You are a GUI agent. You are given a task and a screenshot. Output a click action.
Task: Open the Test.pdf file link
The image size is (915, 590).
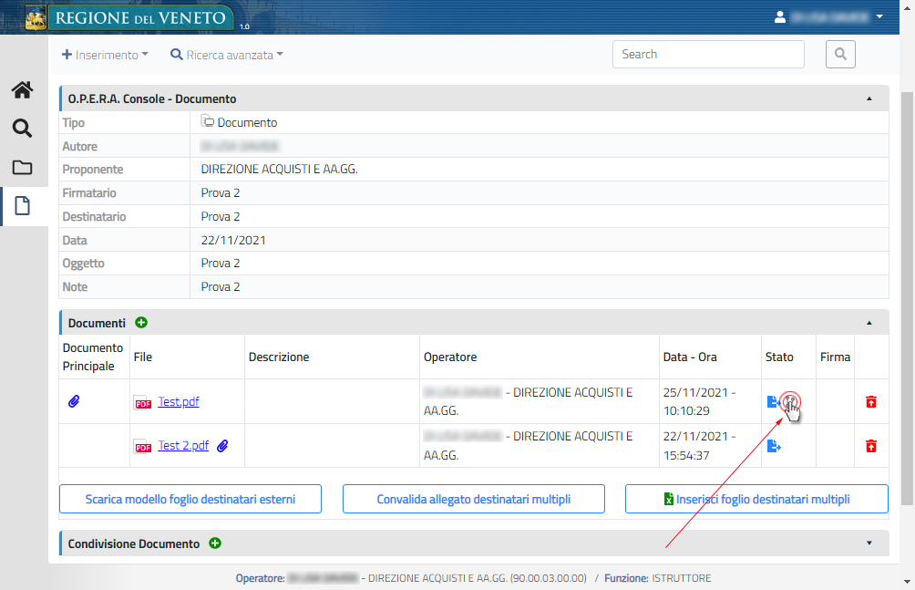click(x=178, y=401)
